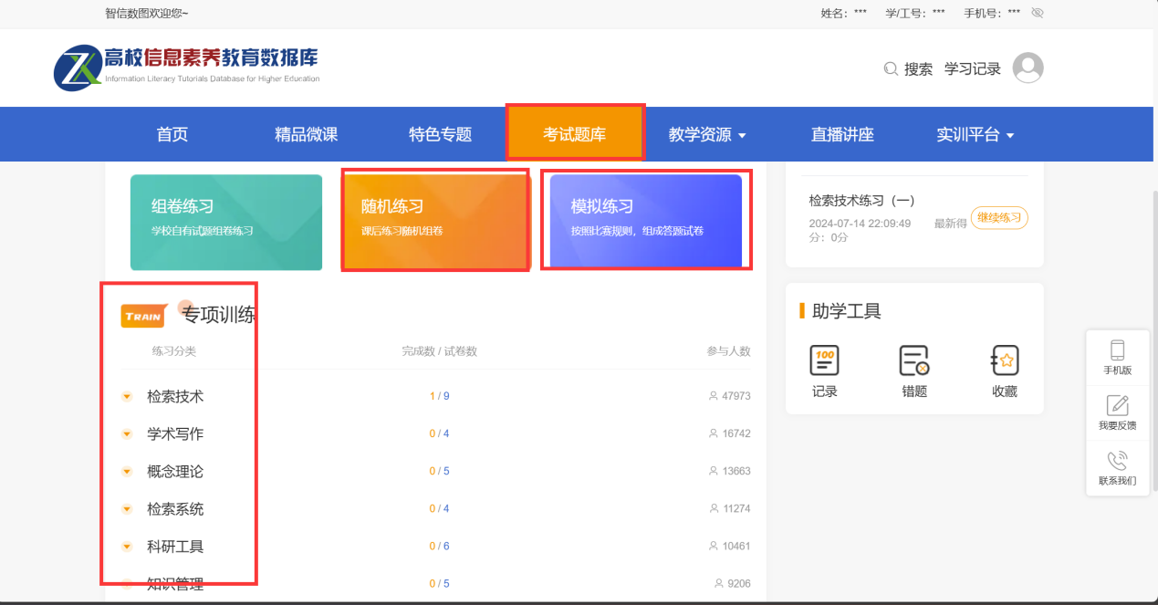This screenshot has height=605, width=1158.
Task: Click the 手机版 mobile icon
Action: click(1117, 350)
